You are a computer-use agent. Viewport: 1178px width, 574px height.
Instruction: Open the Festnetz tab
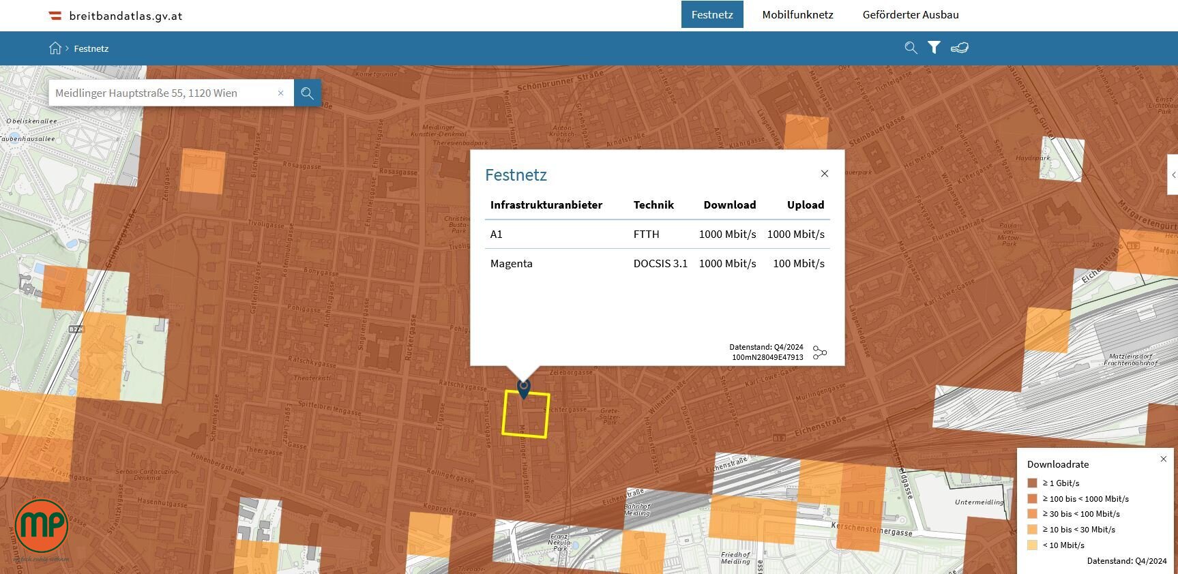[712, 14]
